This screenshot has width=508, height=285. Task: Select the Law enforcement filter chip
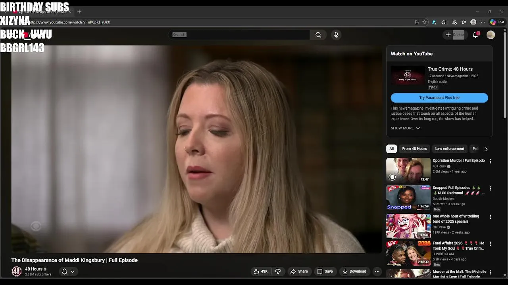[450, 149]
